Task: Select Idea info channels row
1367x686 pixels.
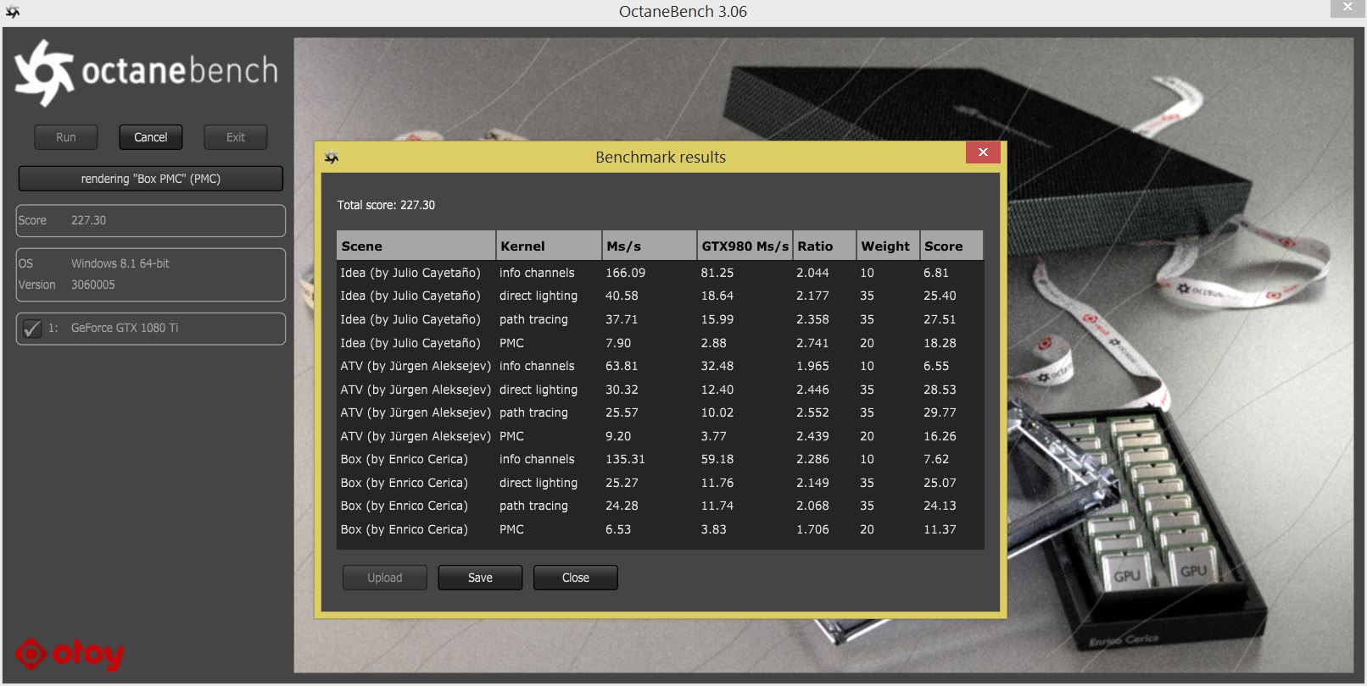Action: [660, 273]
